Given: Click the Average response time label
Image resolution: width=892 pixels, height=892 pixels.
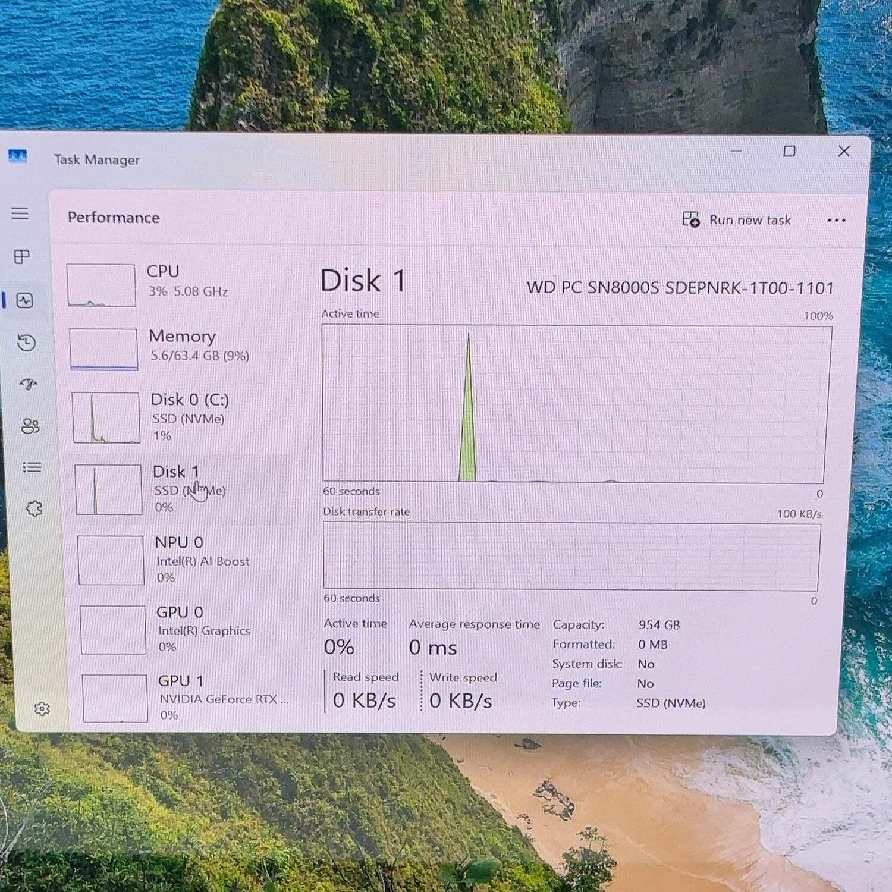Looking at the screenshot, I should [474, 624].
